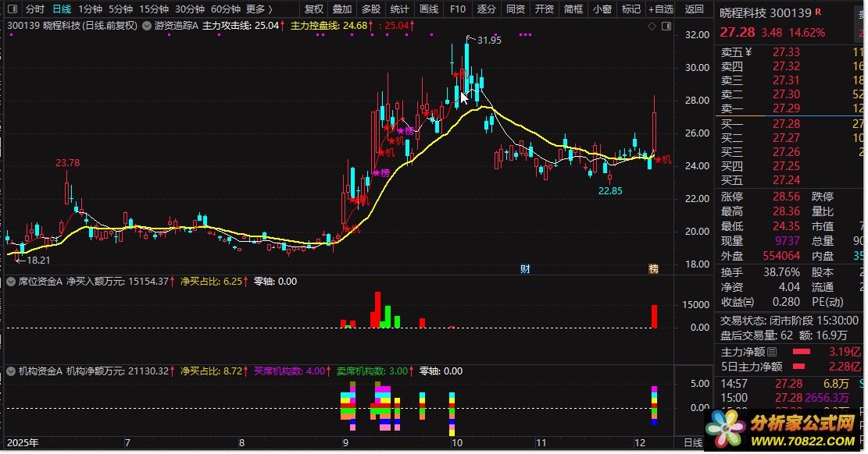Open the 多股 multi-stock view
Image resolution: width=868 pixels, height=454 pixels.
click(x=371, y=9)
